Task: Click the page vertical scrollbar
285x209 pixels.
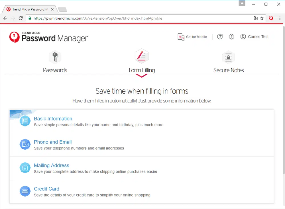Action: point(284,100)
